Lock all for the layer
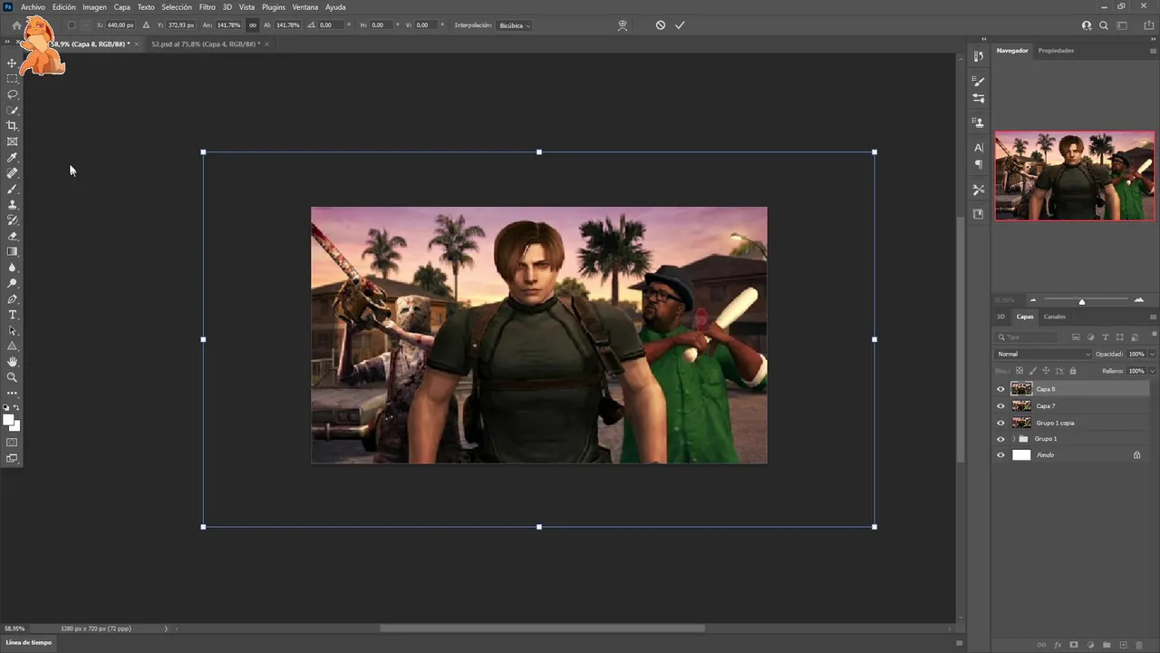 click(1073, 371)
